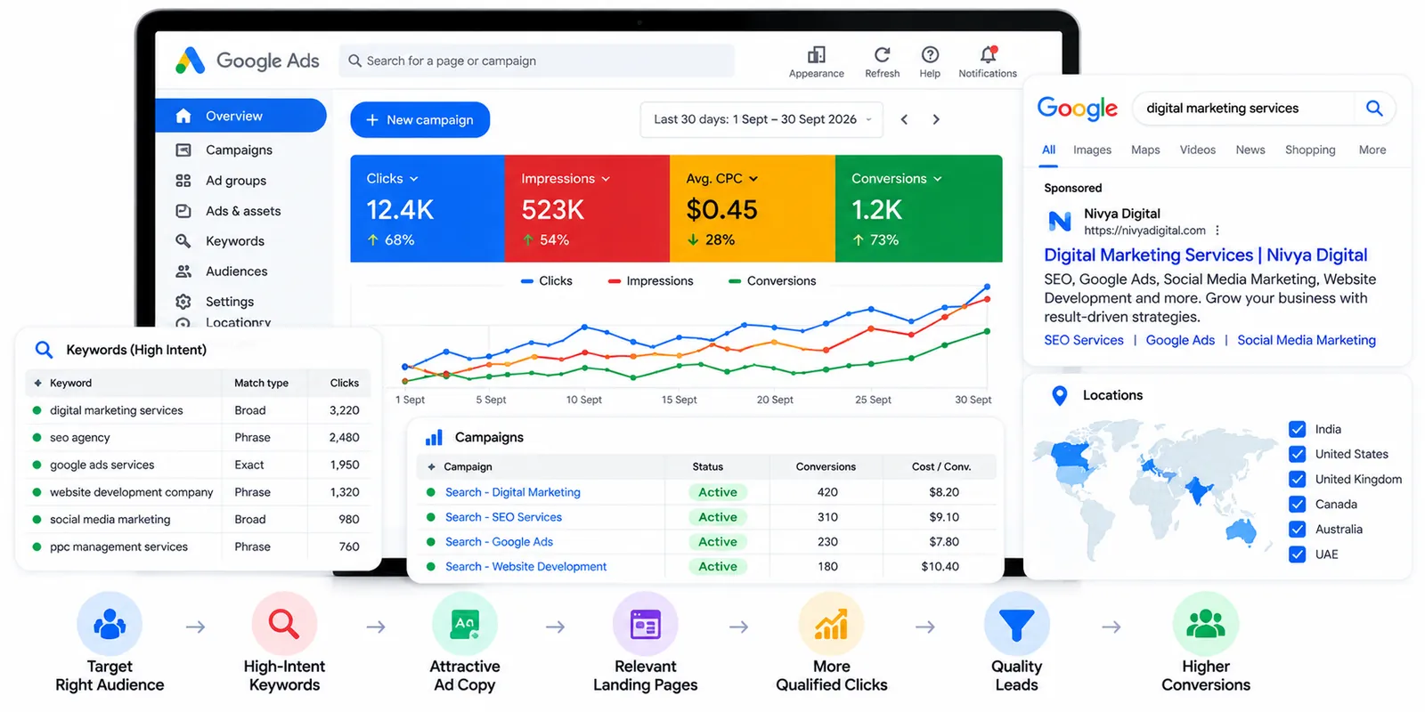
Task: Uncheck the Australia location checkbox
Action: tap(1298, 529)
